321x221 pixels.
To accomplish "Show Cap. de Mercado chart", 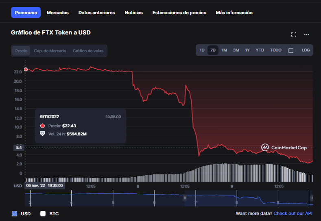I will pyautogui.click(x=50, y=51).
